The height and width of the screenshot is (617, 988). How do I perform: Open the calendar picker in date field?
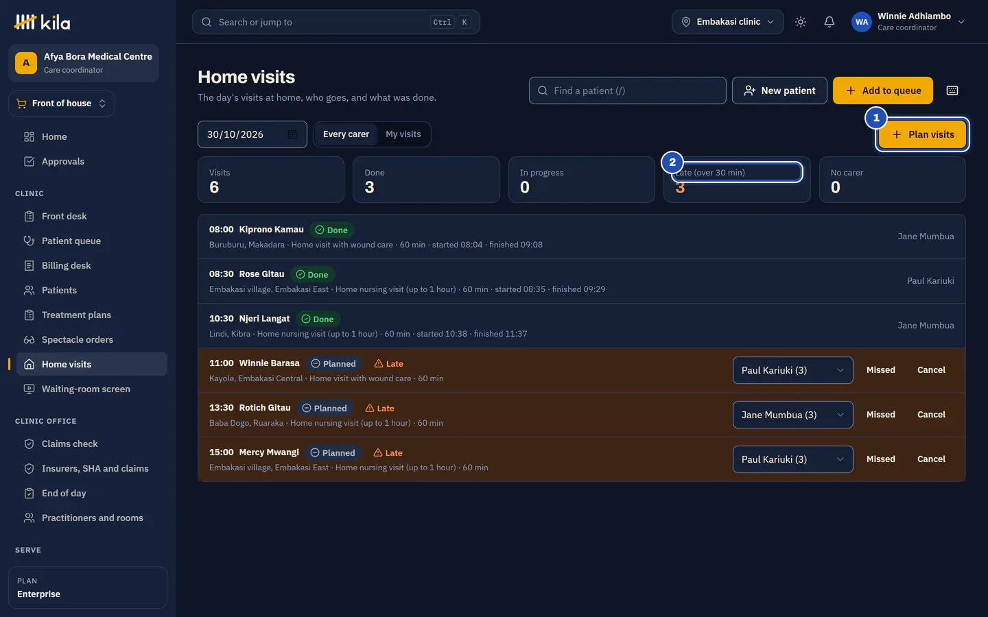(292, 134)
